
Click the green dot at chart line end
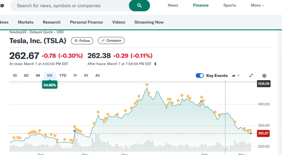[x=251, y=133]
